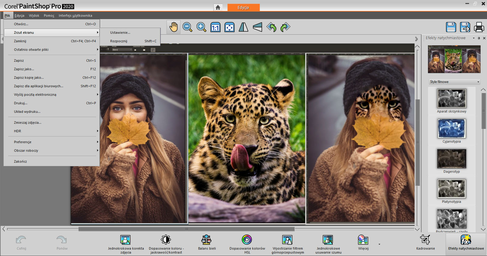Switch to the orange Edycja tab
Image resolution: width=487 pixels, height=256 pixels.
[x=243, y=7]
